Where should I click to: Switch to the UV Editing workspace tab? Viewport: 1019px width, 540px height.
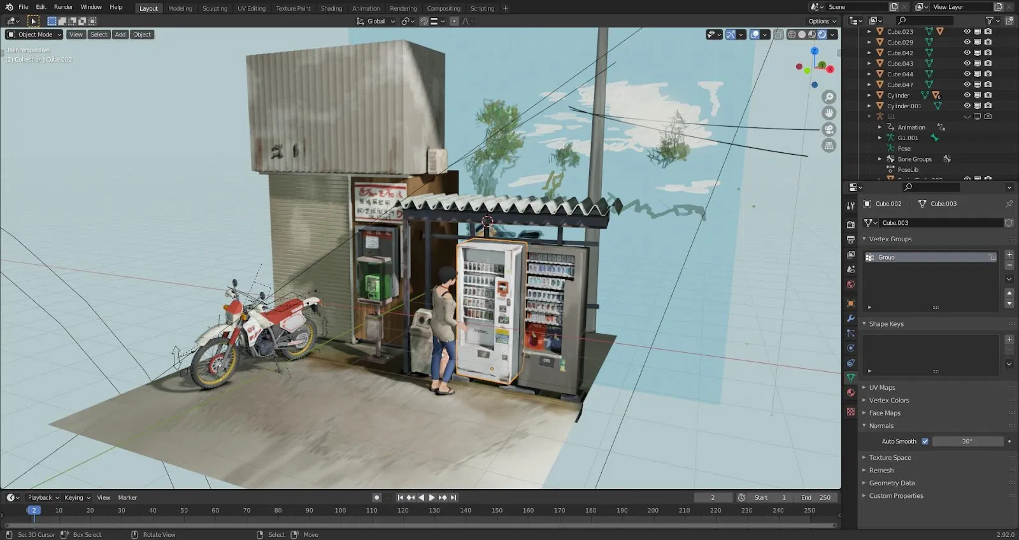[252, 8]
